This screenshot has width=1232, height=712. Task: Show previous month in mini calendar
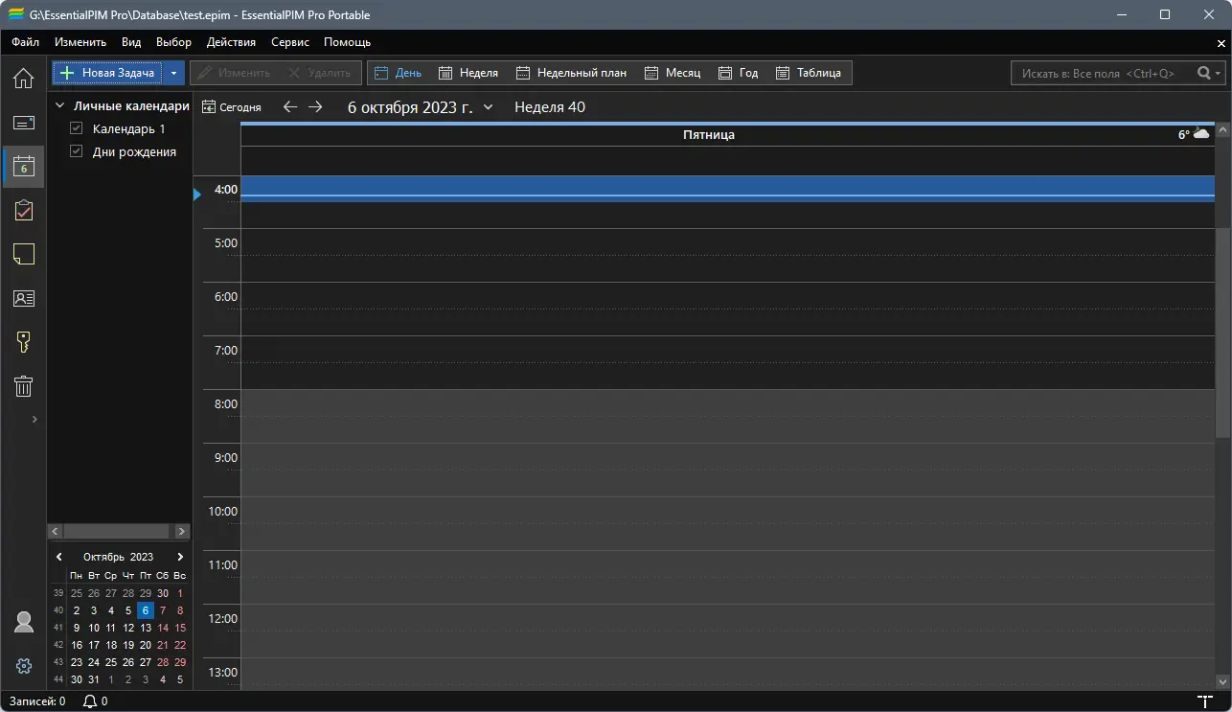59,557
